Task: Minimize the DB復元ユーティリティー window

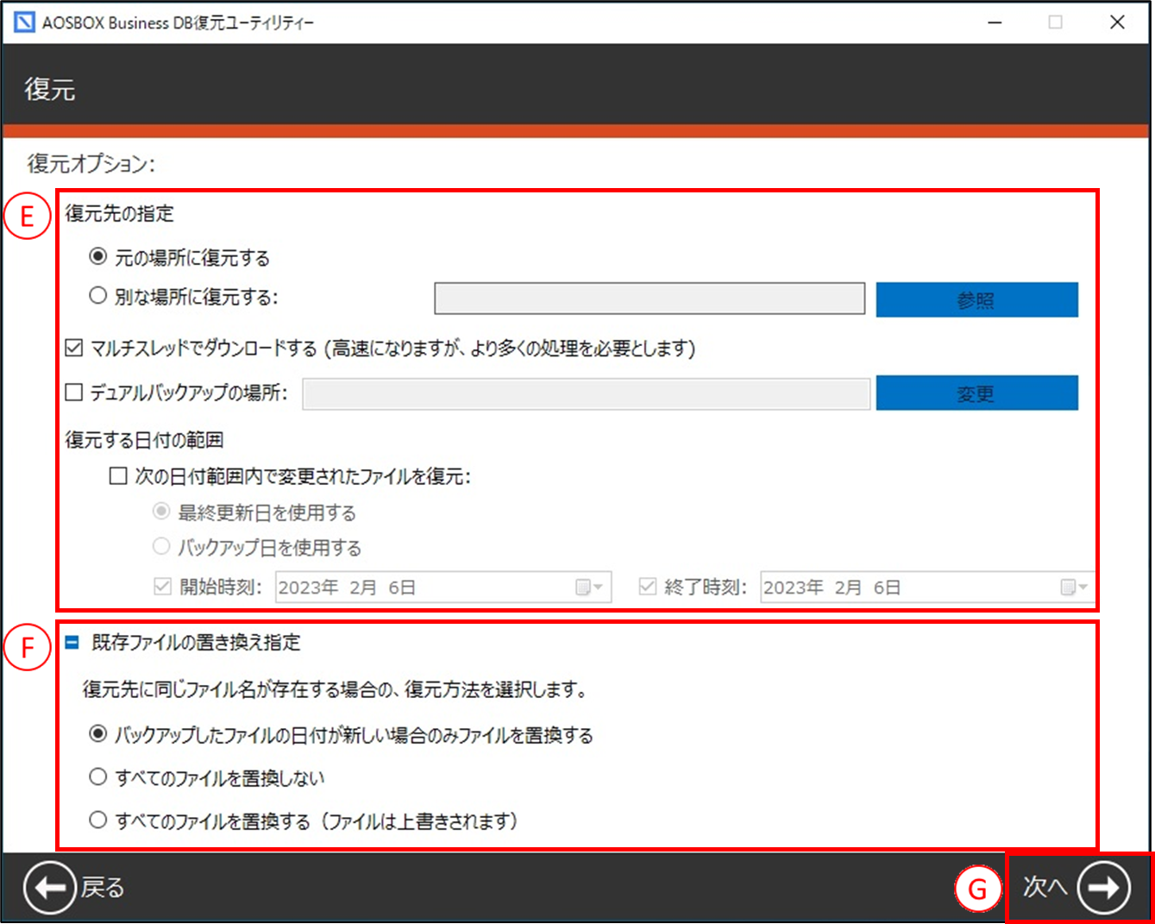Action: click(x=995, y=22)
